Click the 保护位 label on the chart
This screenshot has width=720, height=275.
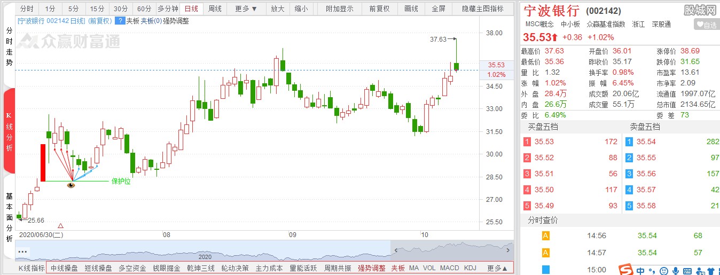121,181
